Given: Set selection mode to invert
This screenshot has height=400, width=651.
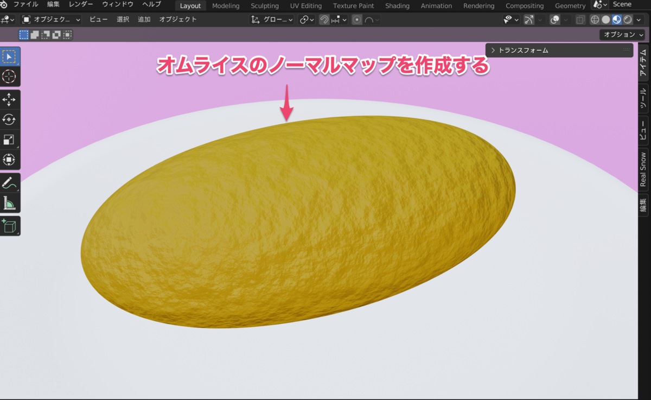Looking at the screenshot, I should (56, 35).
